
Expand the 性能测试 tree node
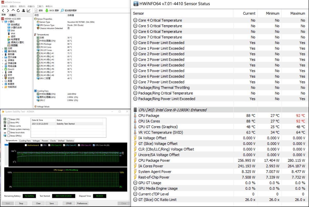click(x=2, y=87)
